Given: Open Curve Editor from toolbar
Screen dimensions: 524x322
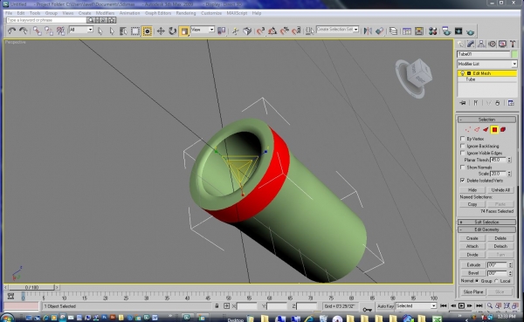Looking at the screenshot, I should pos(407,31).
